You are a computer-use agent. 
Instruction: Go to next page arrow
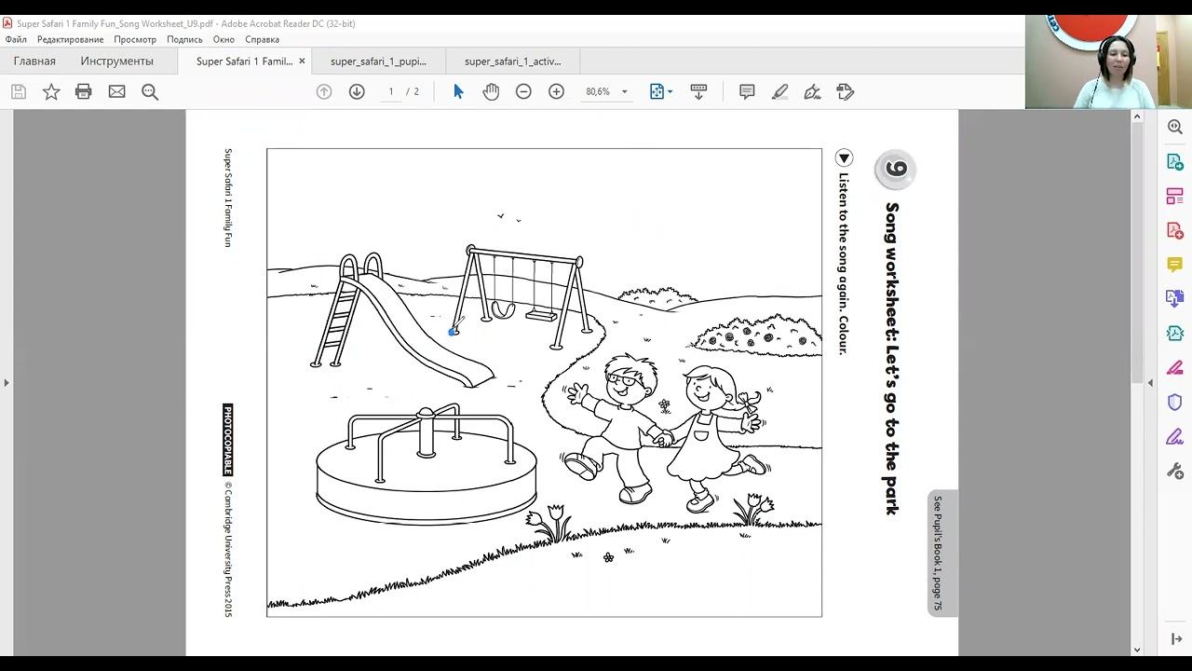tap(357, 91)
